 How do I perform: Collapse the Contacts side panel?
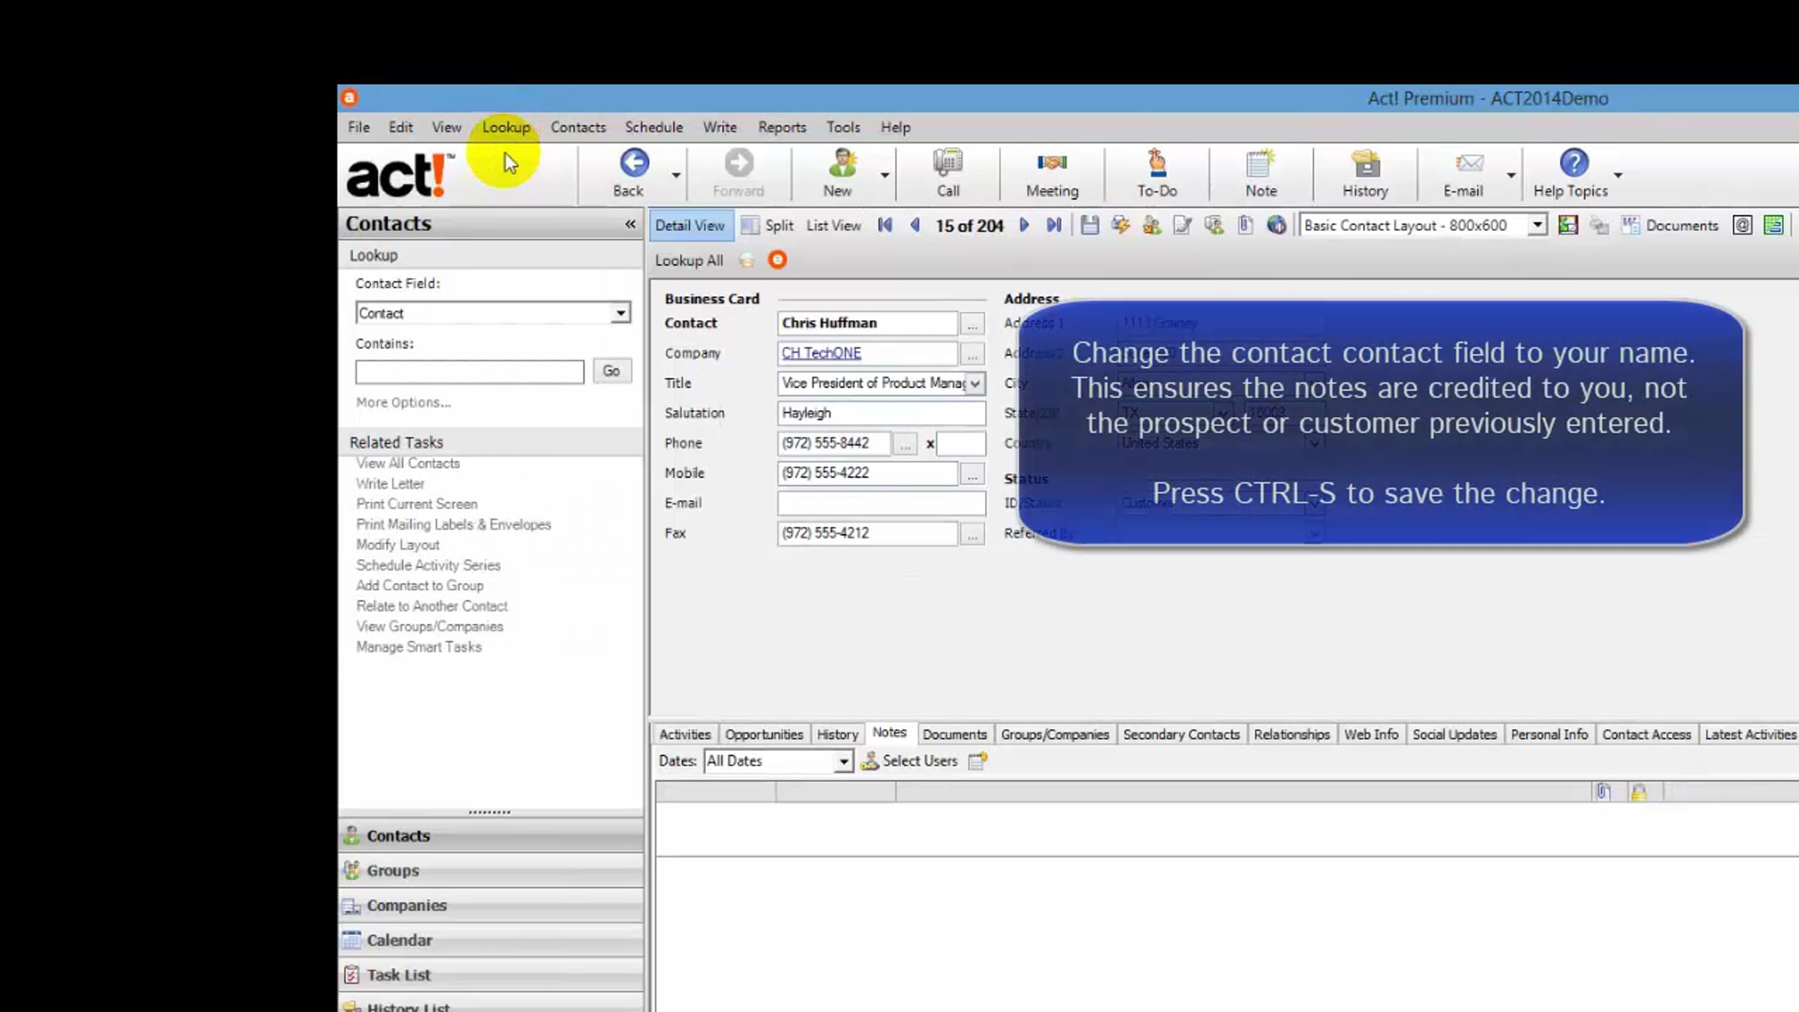[630, 223]
